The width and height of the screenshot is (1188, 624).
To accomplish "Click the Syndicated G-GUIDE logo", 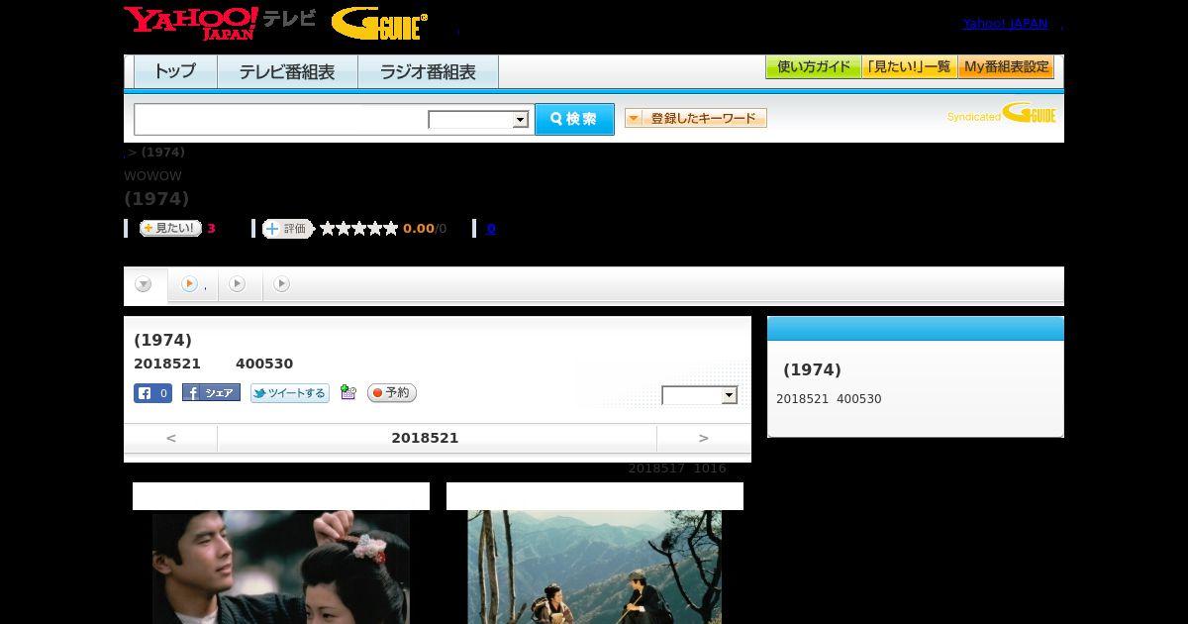I will [x=1001, y=113].
